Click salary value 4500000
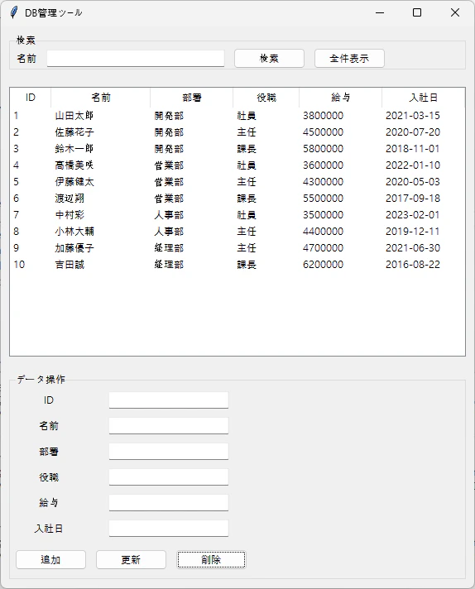475x589 pixels. 324,132
